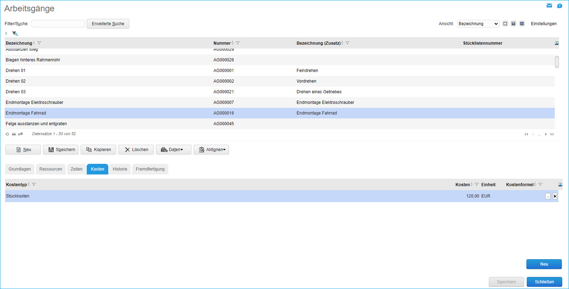
Task: Open the filter search funnel icon
Action: [x=15, y=33]
